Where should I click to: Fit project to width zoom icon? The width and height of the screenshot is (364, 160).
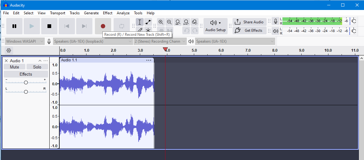click(x=186, y=22)
